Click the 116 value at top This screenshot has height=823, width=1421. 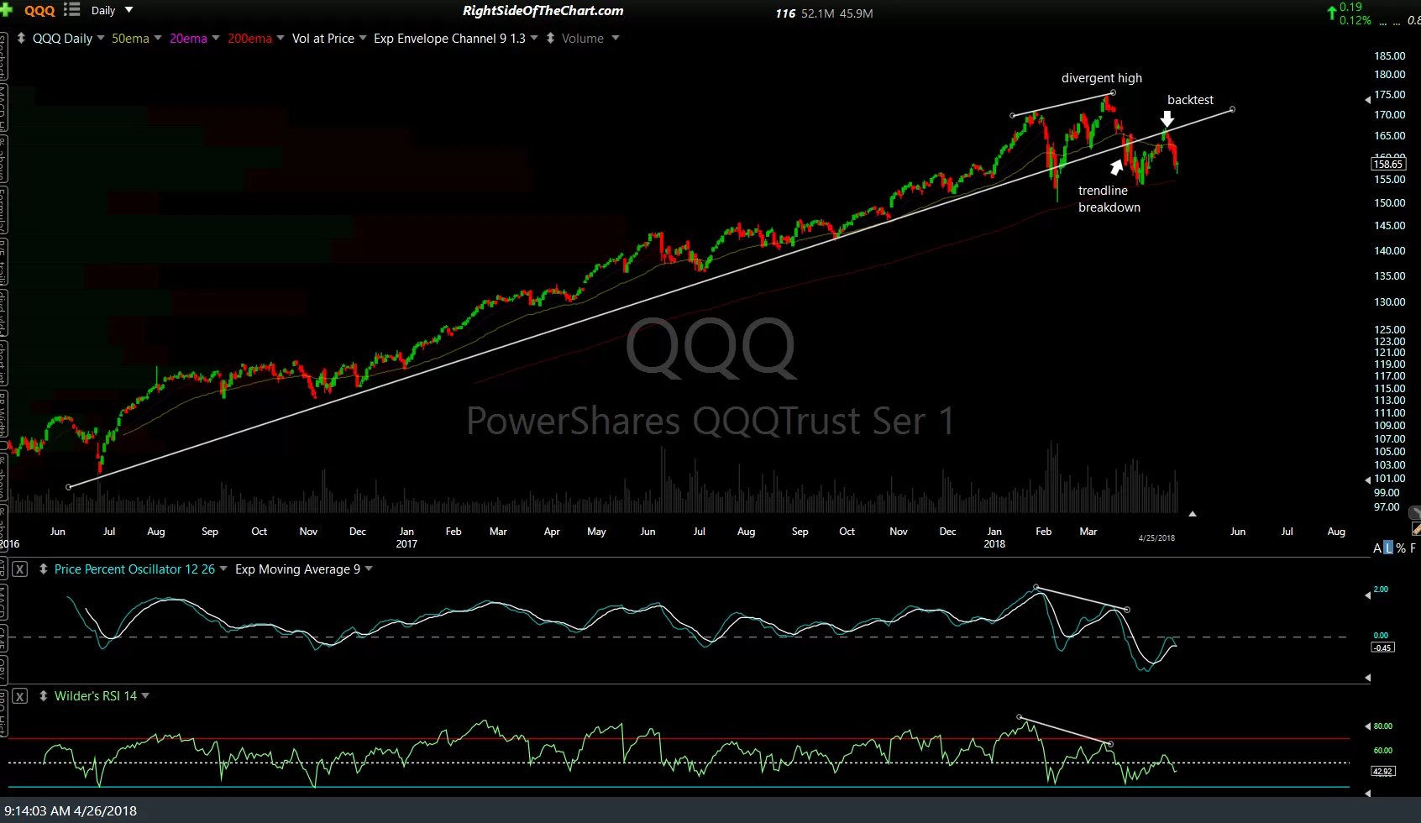click(785, 13)
